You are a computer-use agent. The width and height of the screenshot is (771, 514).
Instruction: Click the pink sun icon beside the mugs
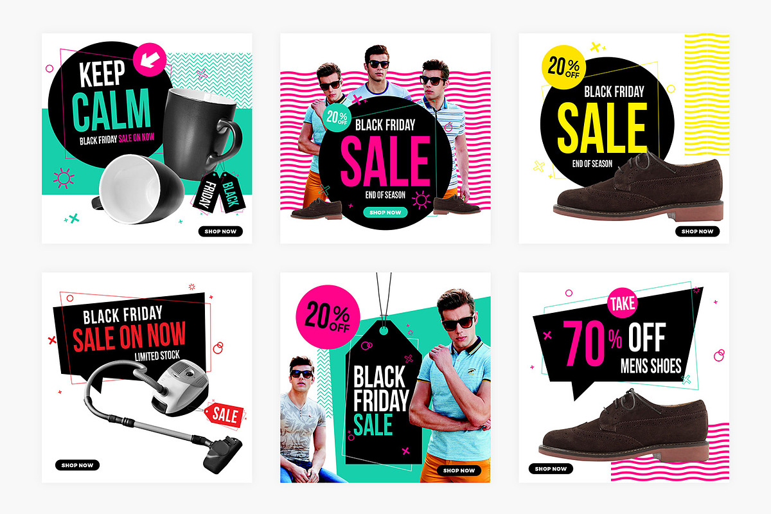click(64, 177)
